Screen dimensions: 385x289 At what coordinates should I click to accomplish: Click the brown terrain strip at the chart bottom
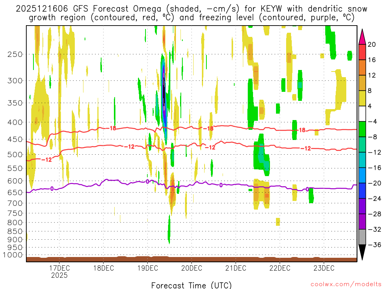click(x=191, y=259)
